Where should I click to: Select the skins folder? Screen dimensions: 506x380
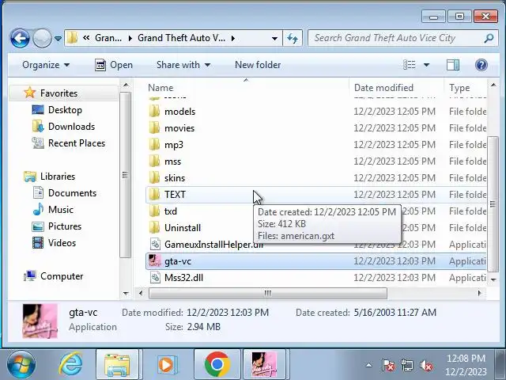316,178
